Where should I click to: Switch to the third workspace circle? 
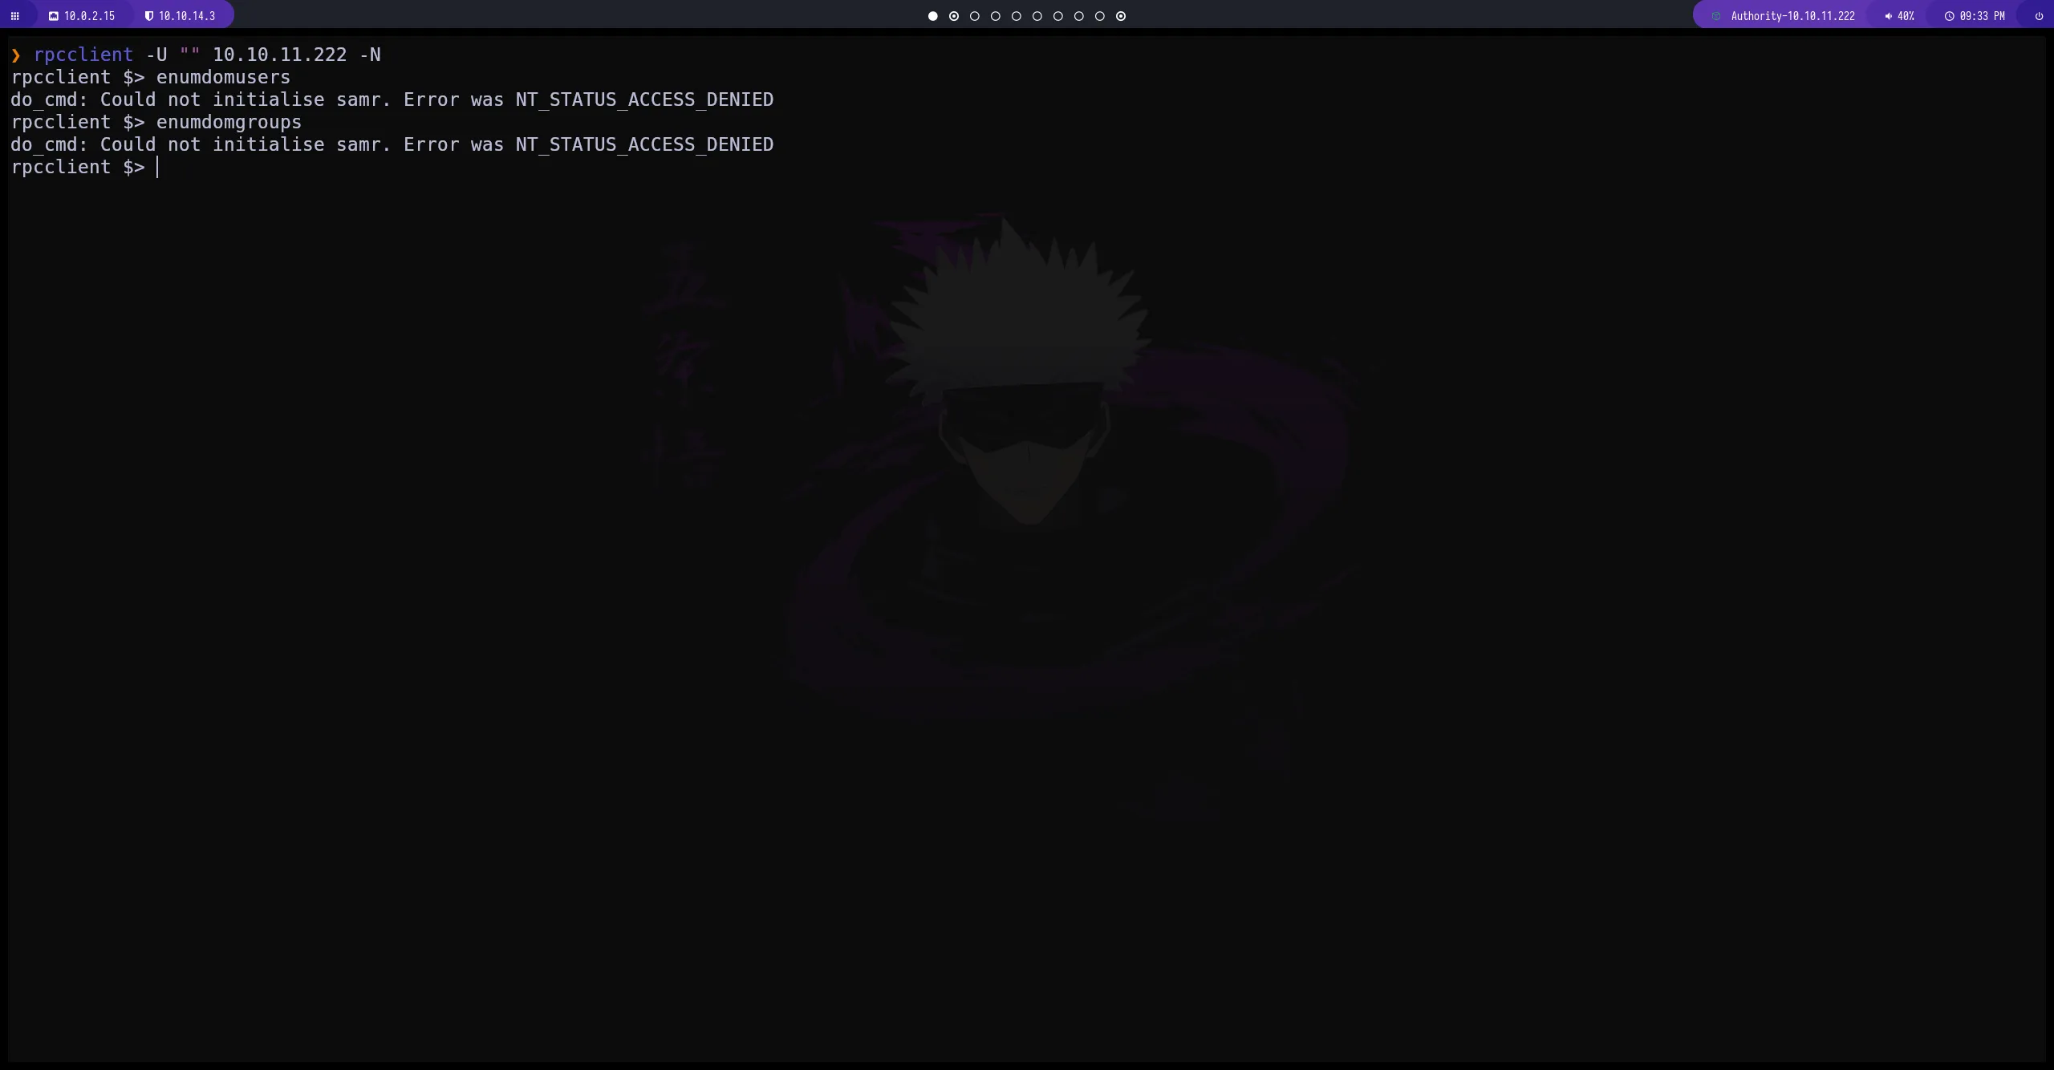tap(975, 16)
